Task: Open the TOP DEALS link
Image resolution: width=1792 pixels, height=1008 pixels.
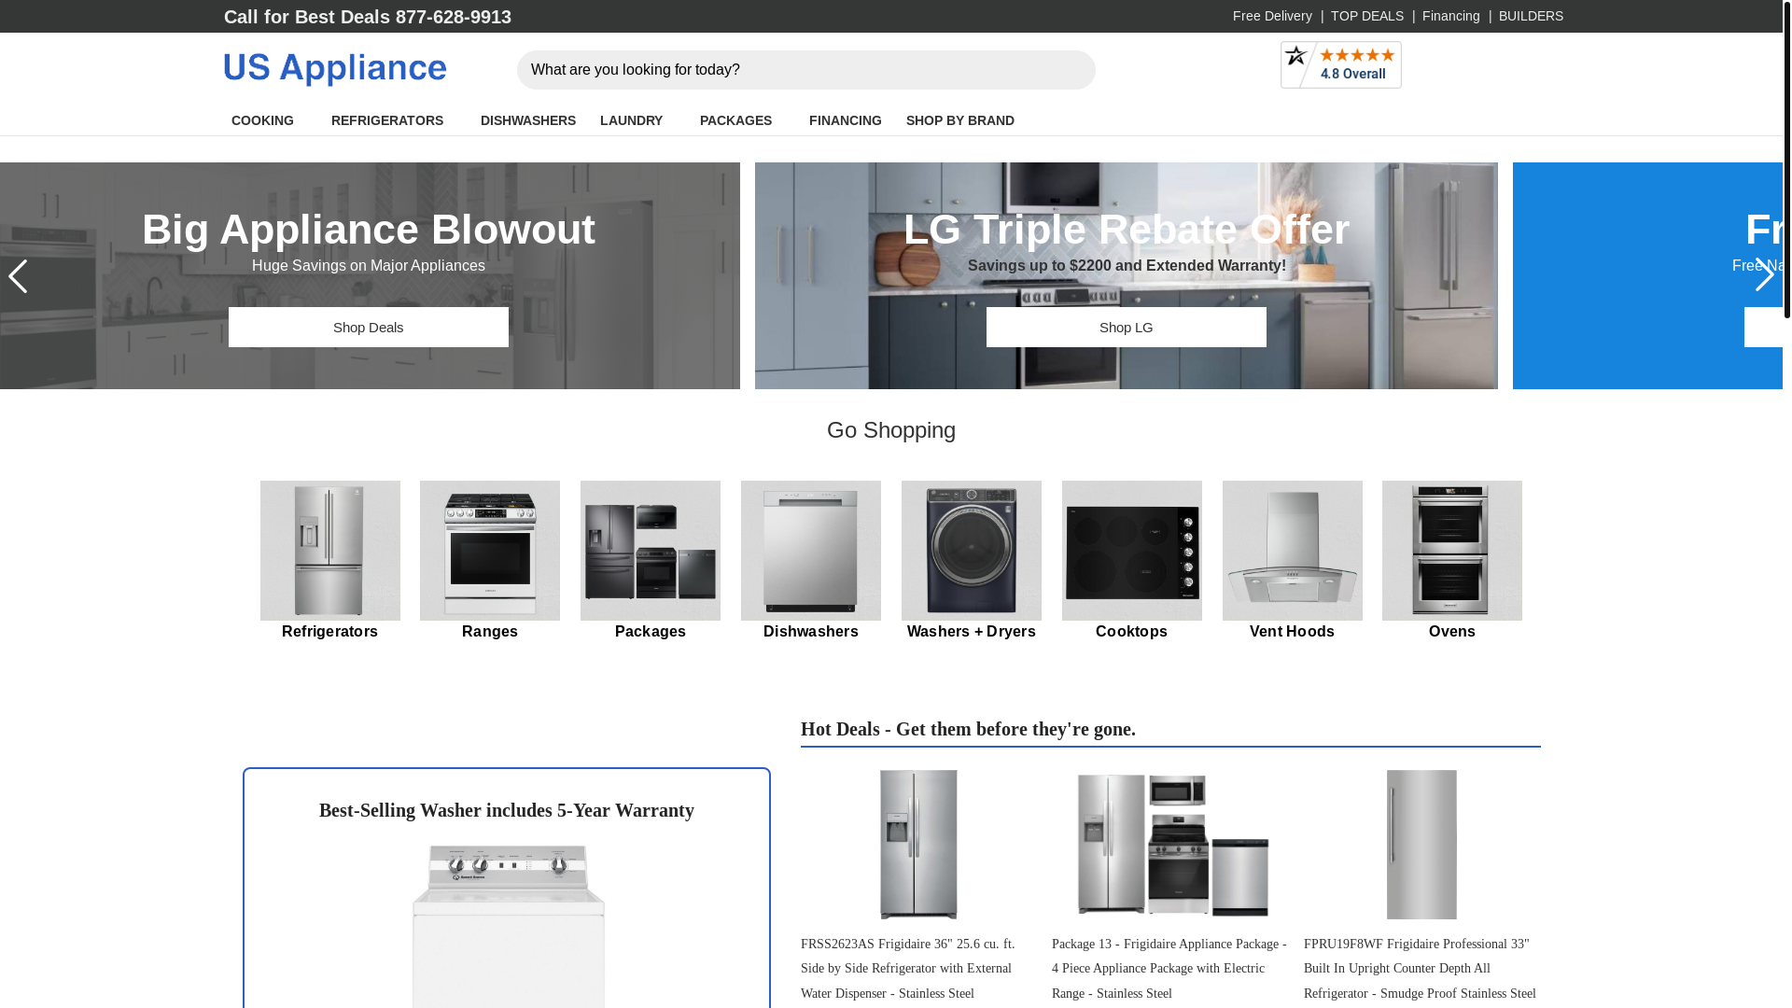Action: [x=1367, y=16]
